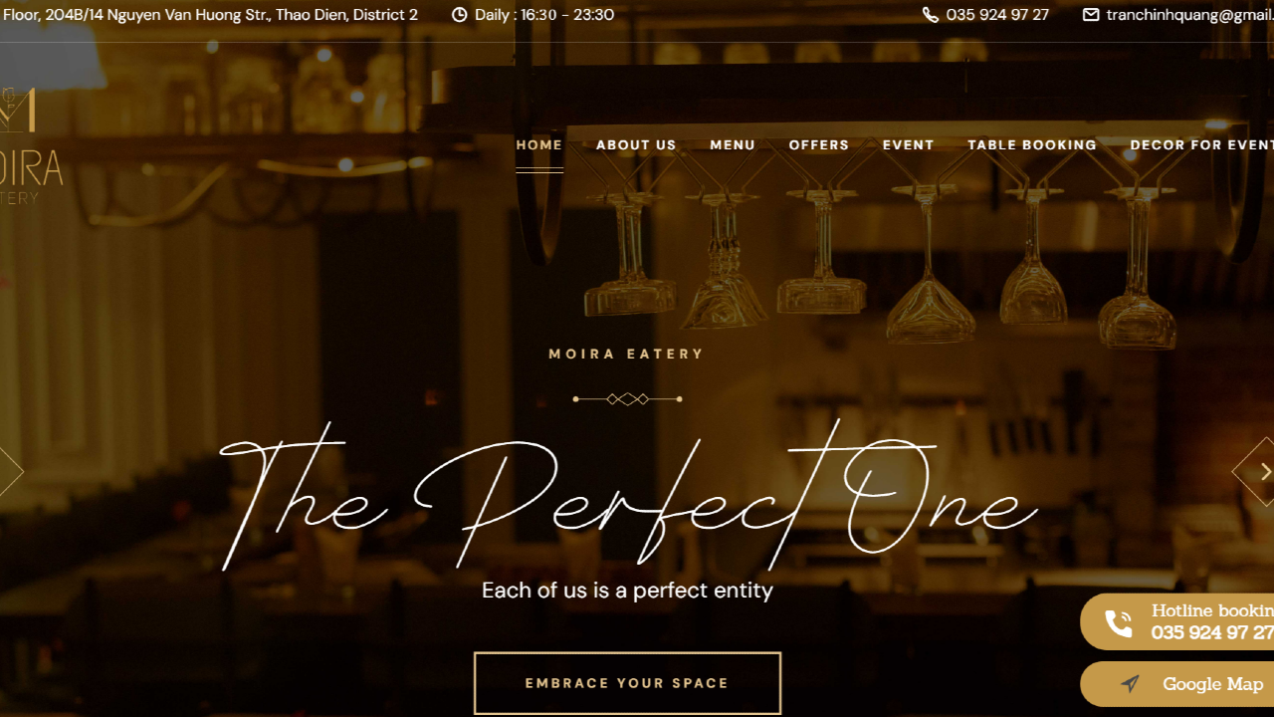Go to previous slide with left diamond arrow
1274x717 pixels.
pos(8,472)
